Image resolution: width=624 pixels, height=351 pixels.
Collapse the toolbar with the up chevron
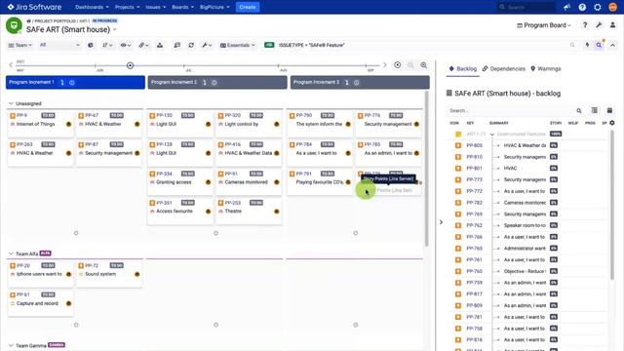613,45
